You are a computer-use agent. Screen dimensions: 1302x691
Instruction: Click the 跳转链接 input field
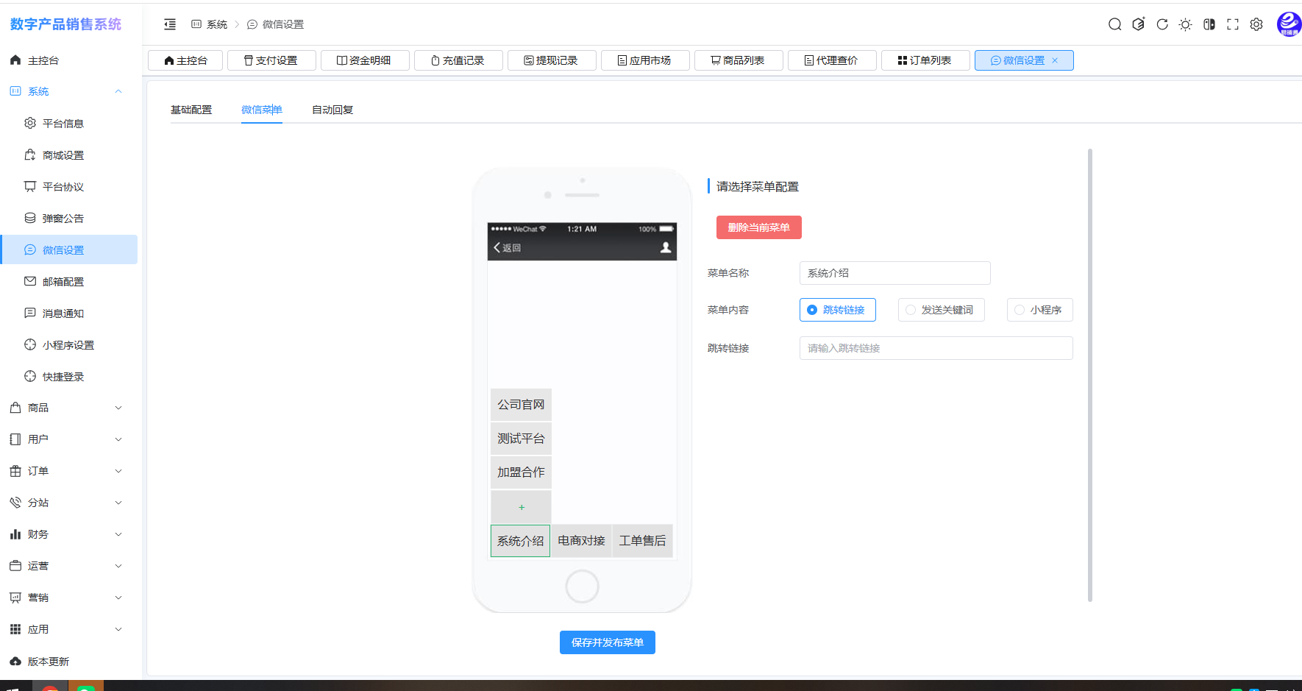[936, 348]
